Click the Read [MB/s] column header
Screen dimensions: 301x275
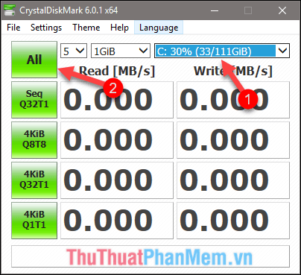117,71
